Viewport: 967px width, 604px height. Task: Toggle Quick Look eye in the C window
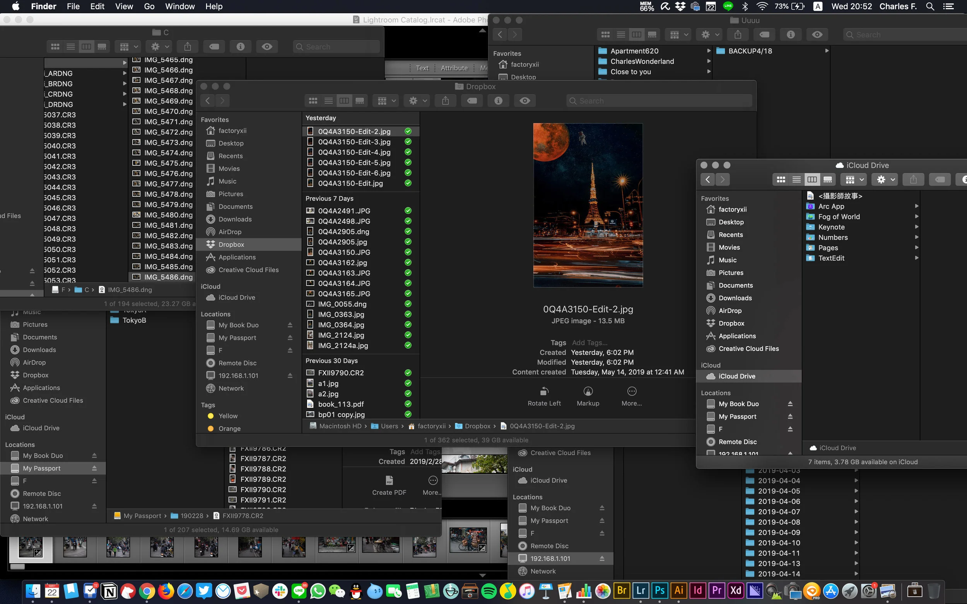pyautogui.click(x=267, y=47)
